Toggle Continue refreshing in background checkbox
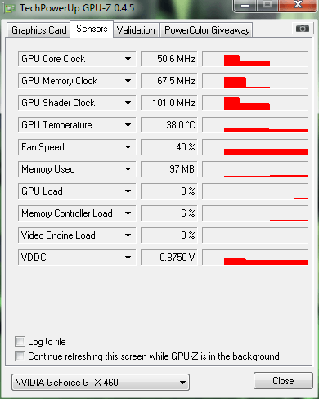Viewport: 319px width, 399px height. (x=20, y=356)
